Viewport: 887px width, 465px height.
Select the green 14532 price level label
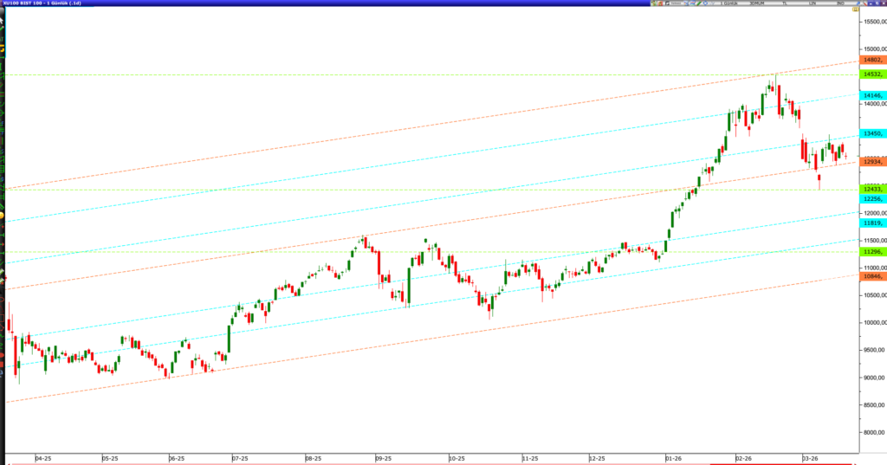click(x=872, y=74)
